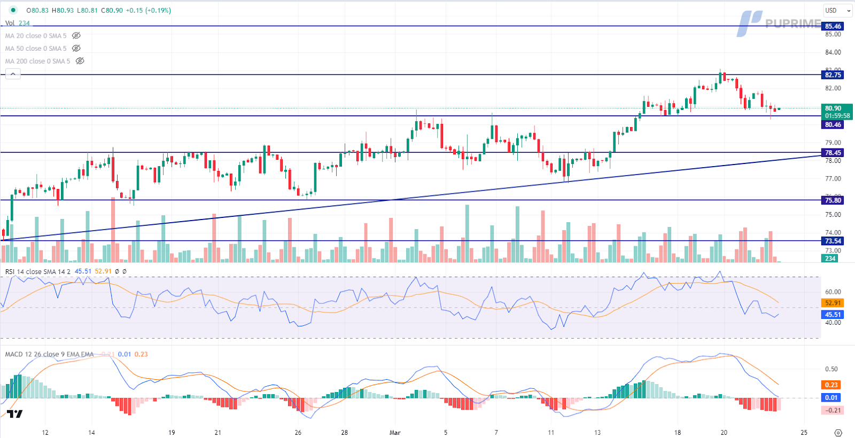Viewport: 855px width, 438px height.
Task: Click the date 14 on the time axis
Action: [91, 433]
